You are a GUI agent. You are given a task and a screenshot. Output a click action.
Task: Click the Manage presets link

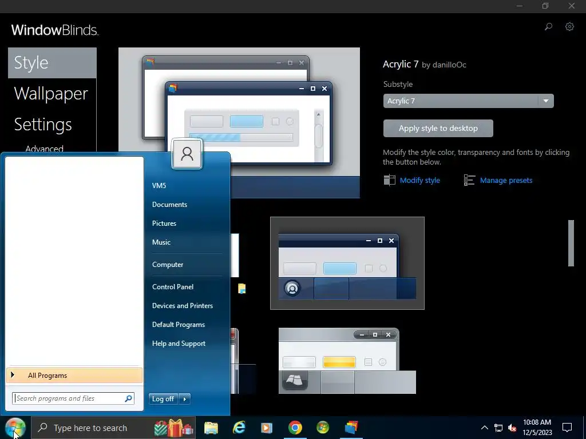[506, 180]
